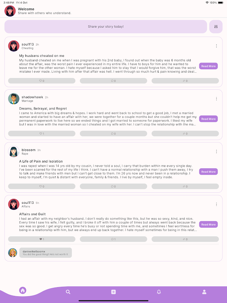The width and height of the screenshot is (227, 303).
Task: Open the Search tab in bottom navigation
Action: [x=68, y=292]
